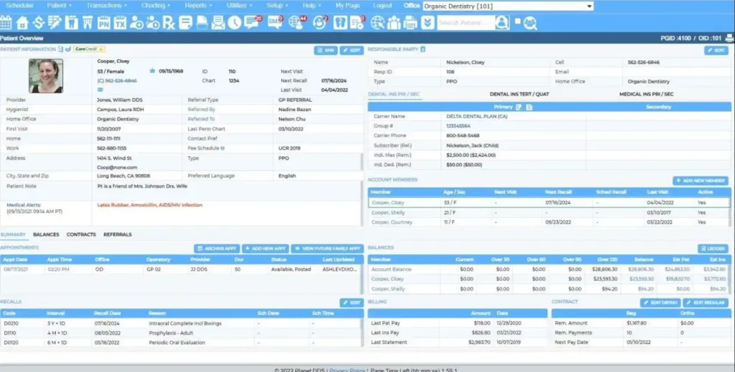Open the globe patient icon with 44 badge
The width and height of the screenshot is (735, 372).
297,22
